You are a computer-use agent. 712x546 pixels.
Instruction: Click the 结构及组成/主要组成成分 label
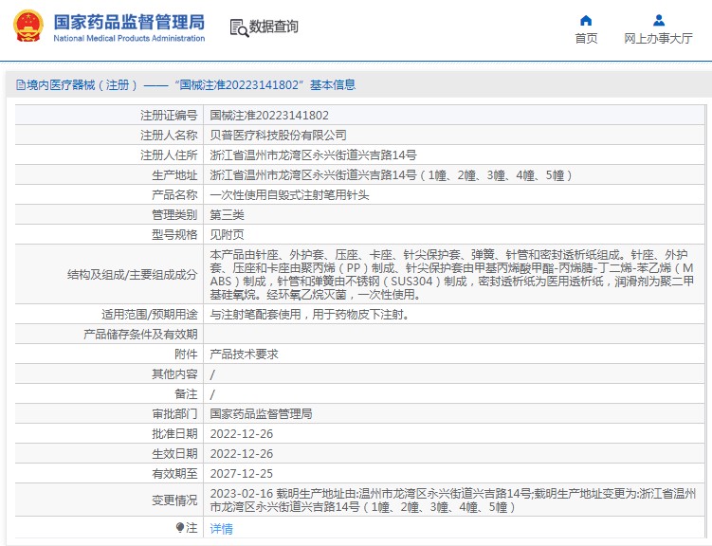(x=132, y=275)
